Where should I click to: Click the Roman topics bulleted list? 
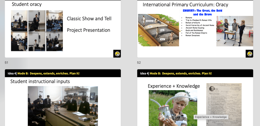[x=200, y=26]
